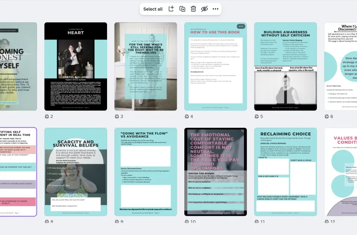Select the Heart page 2 thumbnail
This screenshot has width=357, height=235.
[x=75, y=66]
